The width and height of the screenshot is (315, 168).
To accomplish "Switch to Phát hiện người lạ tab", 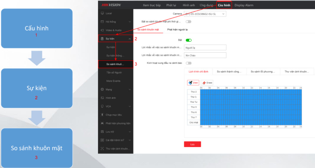I will 177,30.
